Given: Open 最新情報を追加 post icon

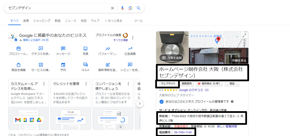Looking at the screenshot, I should 107,65.
